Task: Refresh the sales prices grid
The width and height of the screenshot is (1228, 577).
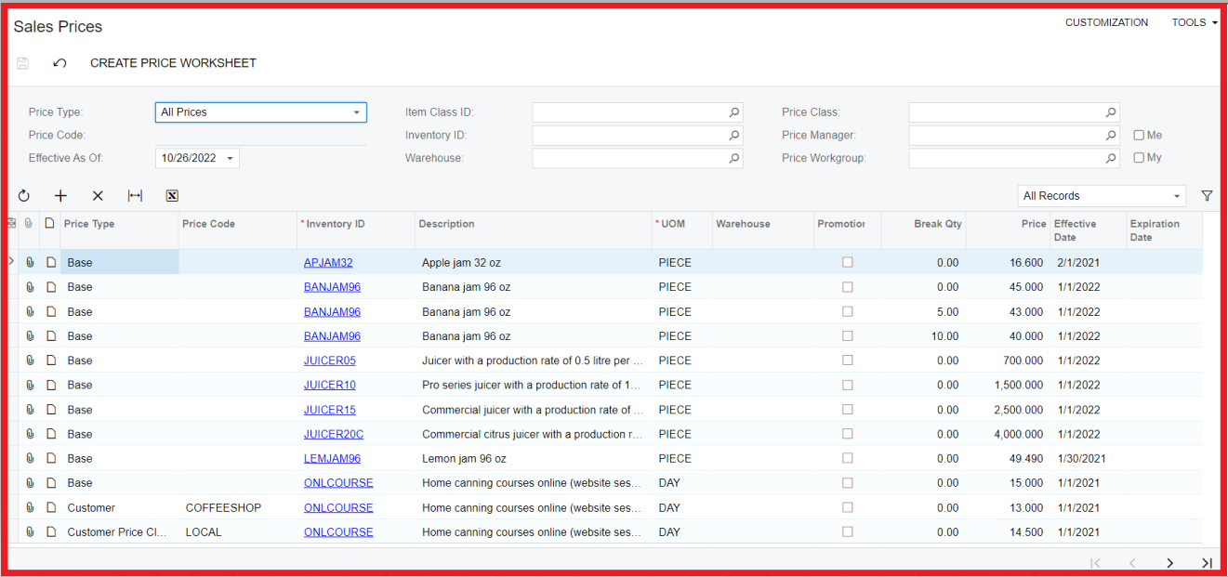Action: (23, 195)
